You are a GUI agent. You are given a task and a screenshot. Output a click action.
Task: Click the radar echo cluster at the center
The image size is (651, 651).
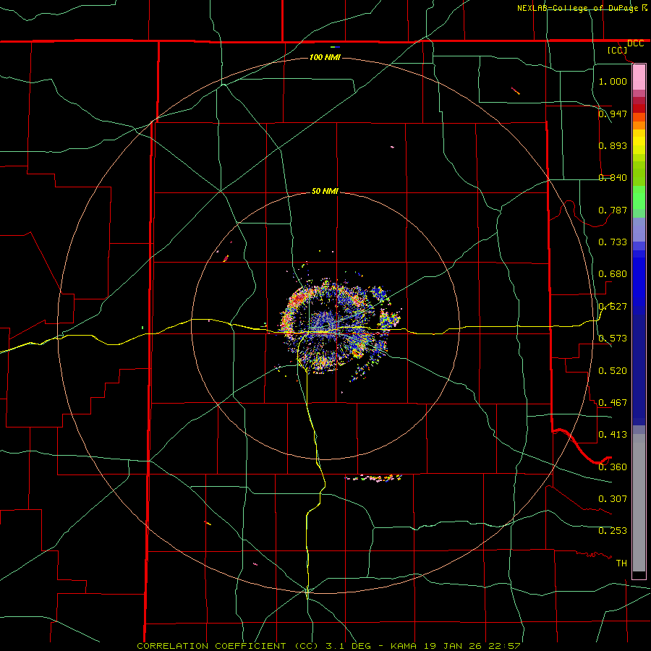tap(339, 327)
